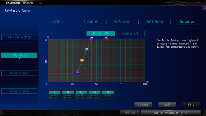
Task: Click the ASRock Taichi UEFI logo
Action: 24,3
